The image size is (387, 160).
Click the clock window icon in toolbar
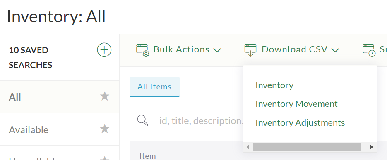click(369, 50)
